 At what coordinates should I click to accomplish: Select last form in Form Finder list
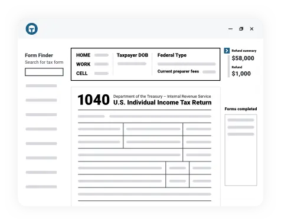tap(41, 187)
